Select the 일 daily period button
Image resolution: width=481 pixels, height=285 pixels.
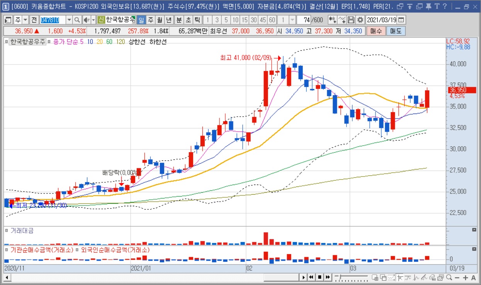click(141, 20)
